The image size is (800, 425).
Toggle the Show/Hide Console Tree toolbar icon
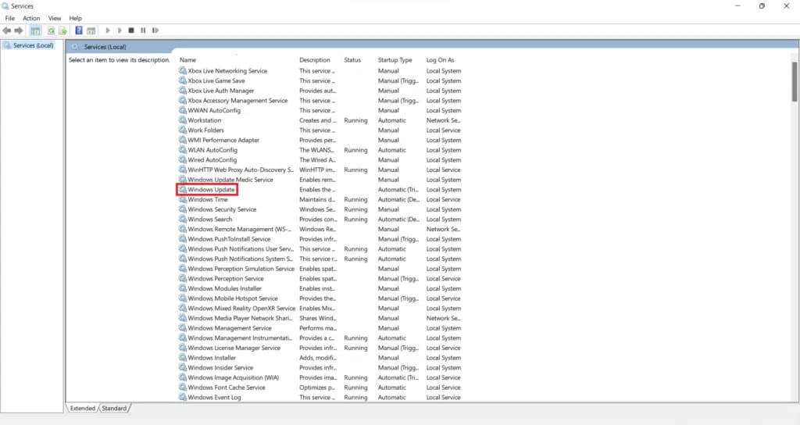click(x=35, y=30)
